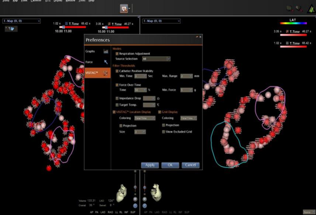Open the Source Selection dropdown

[156, 59]
